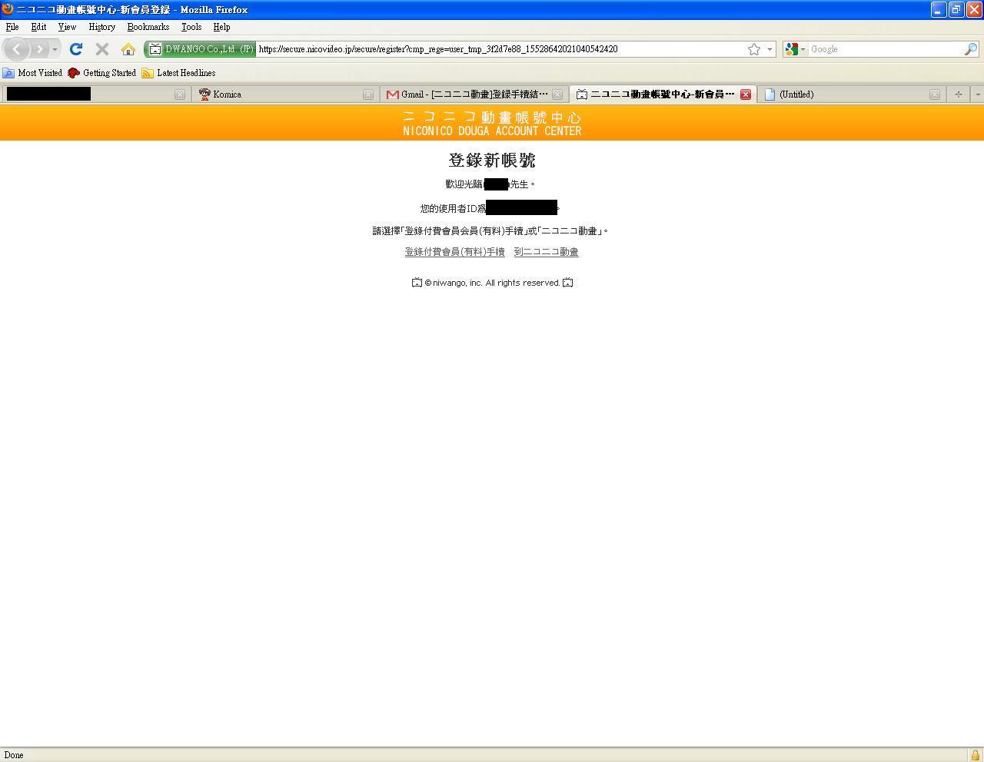Viewport: 984px width, 762px height.
Task: Open the address bar history dropdown
Action: pyautogui.click(x=770, y=49)
